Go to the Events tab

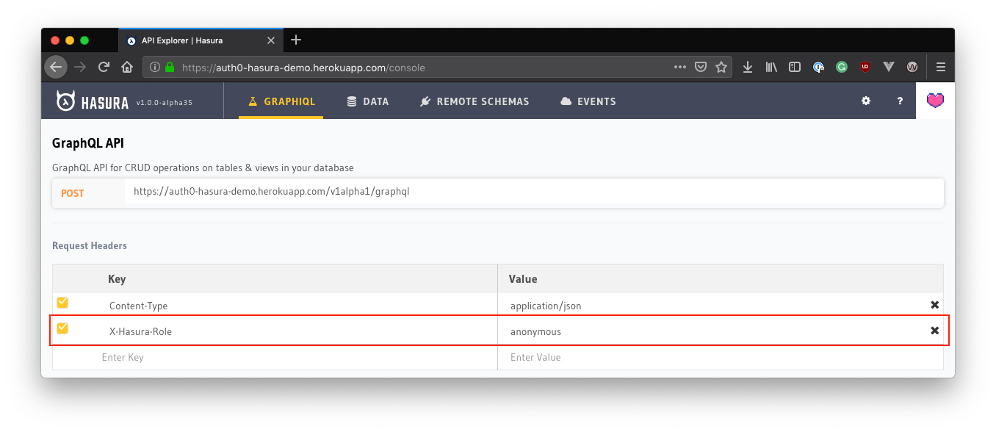pyautogui.click(x=588, y=101)
